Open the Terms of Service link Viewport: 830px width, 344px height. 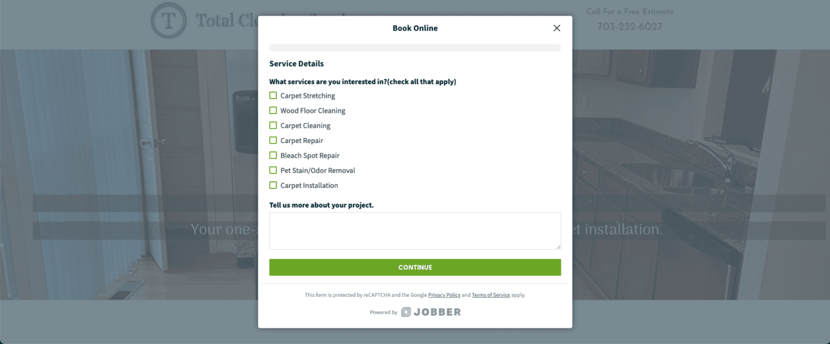click(x=491, y=295)
